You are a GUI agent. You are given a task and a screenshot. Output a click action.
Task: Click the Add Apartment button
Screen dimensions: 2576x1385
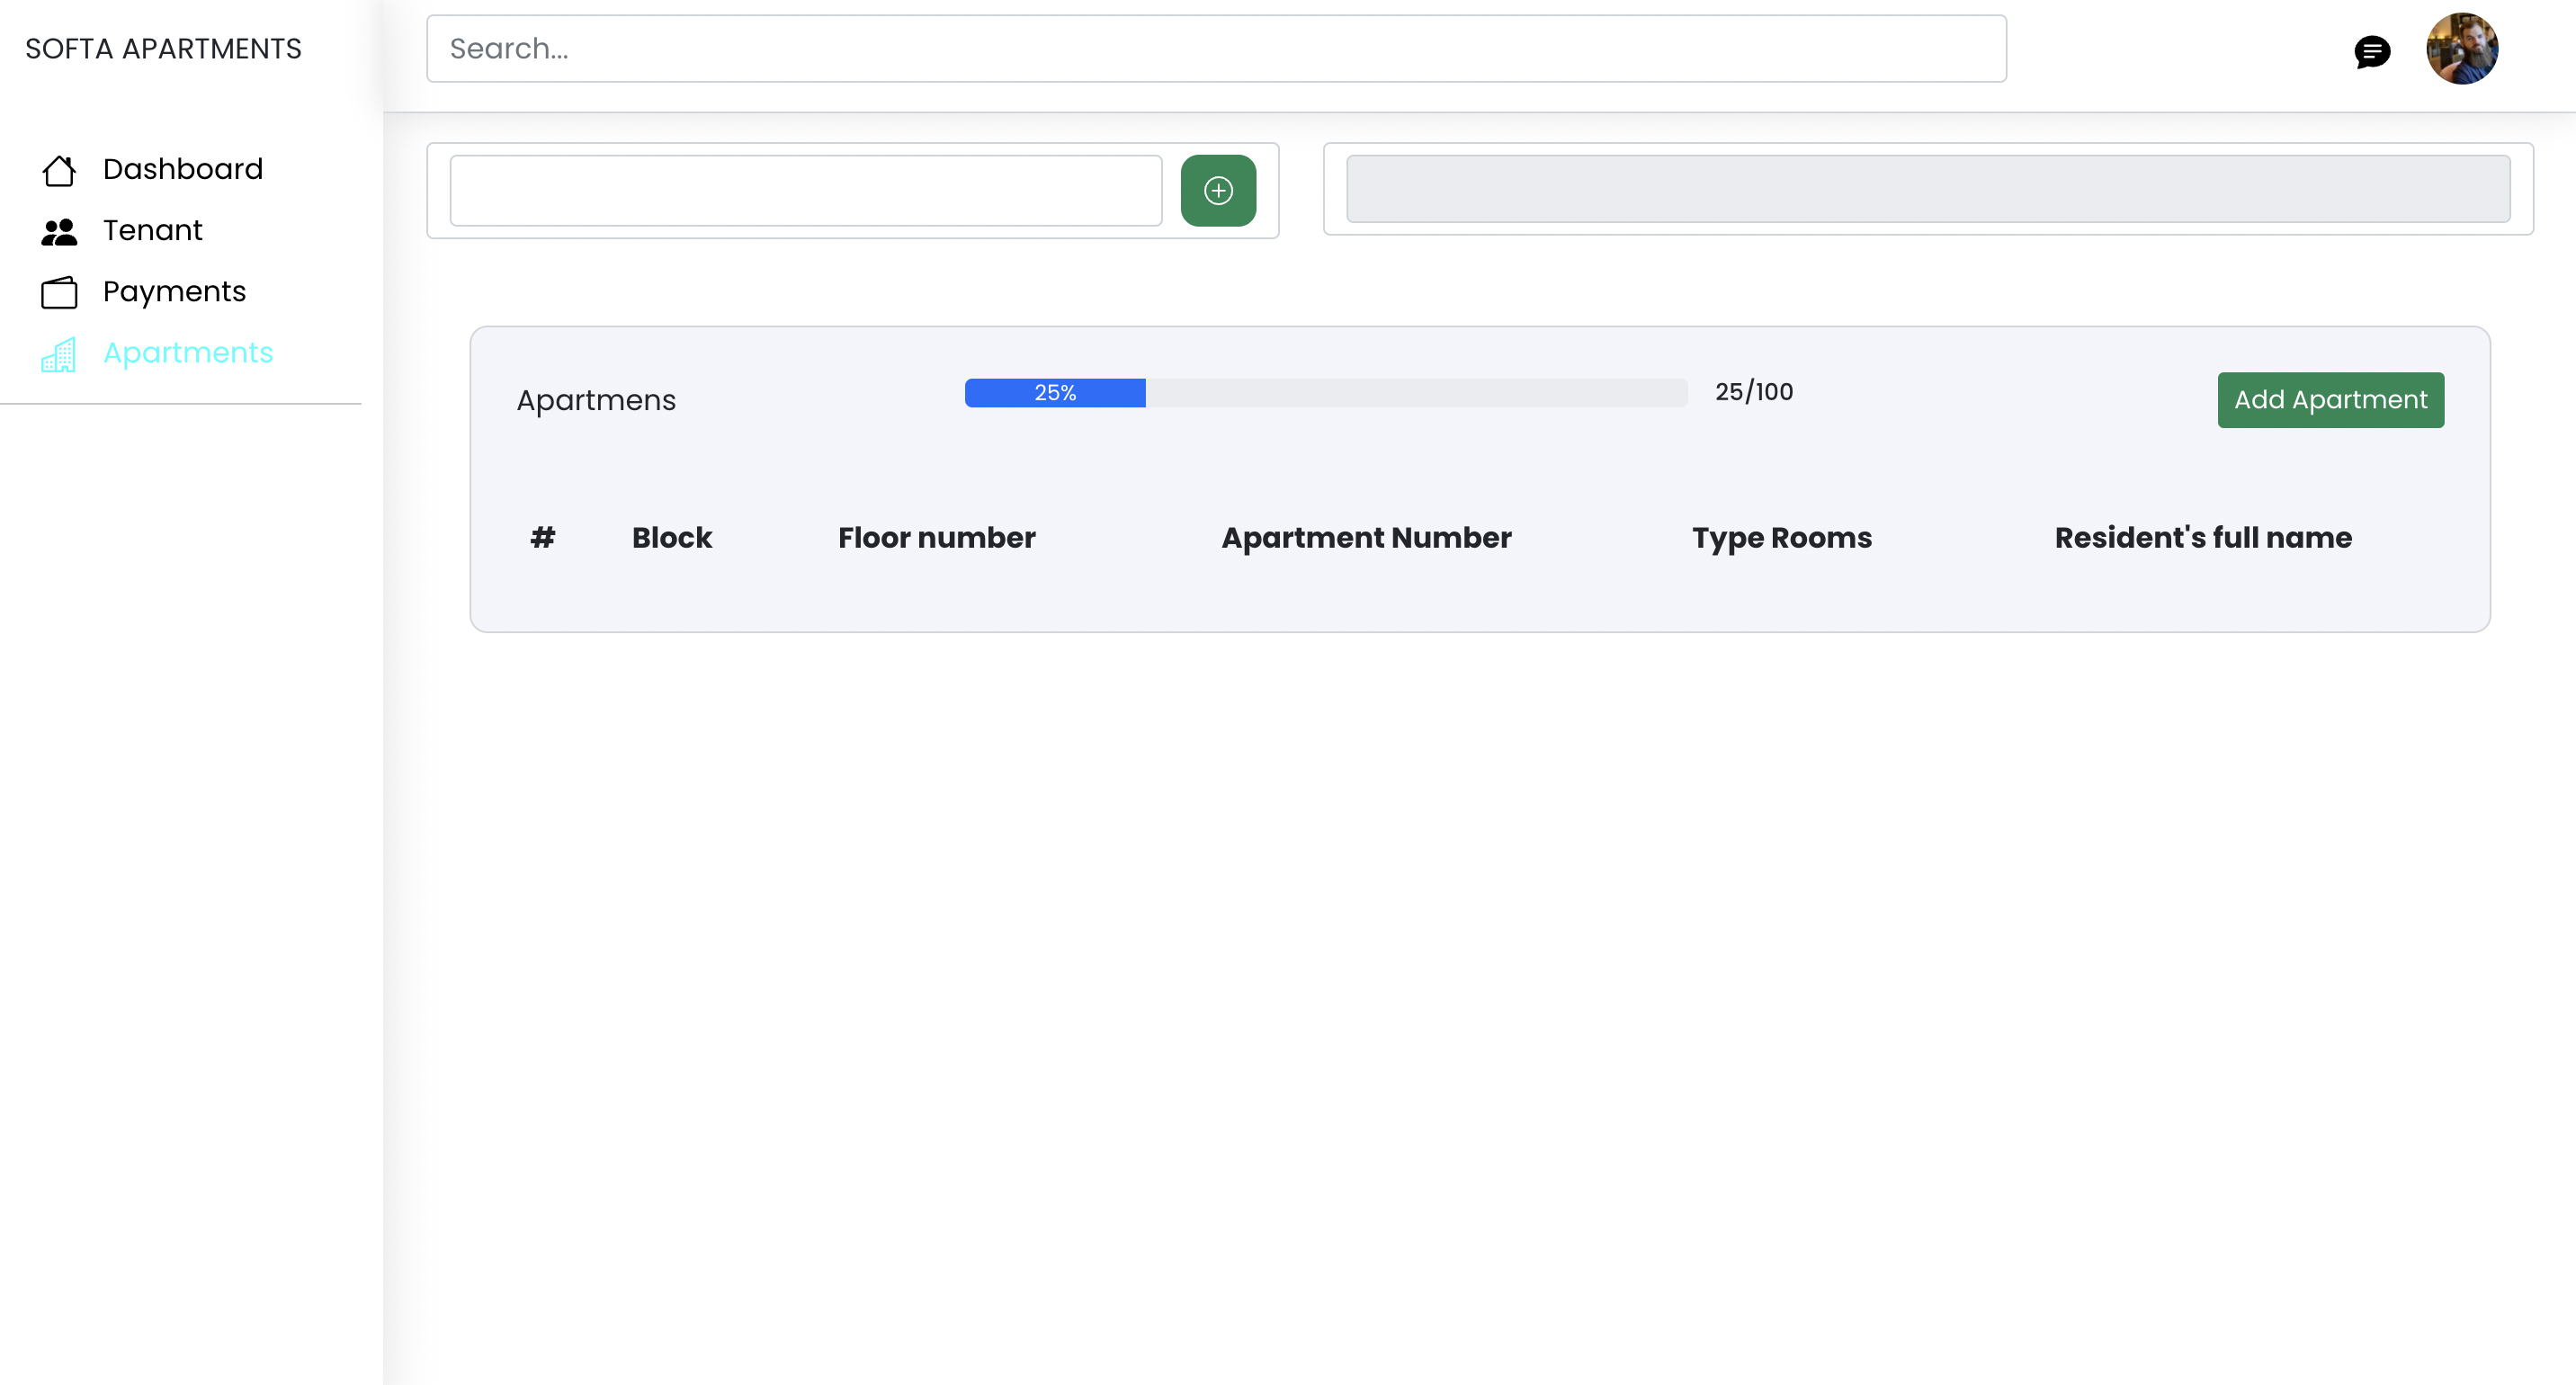2330,399
